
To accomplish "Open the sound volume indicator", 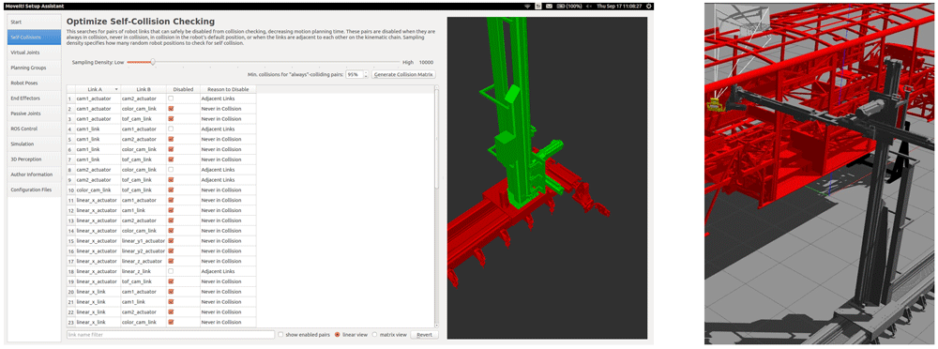I will (x=590, y=6).
